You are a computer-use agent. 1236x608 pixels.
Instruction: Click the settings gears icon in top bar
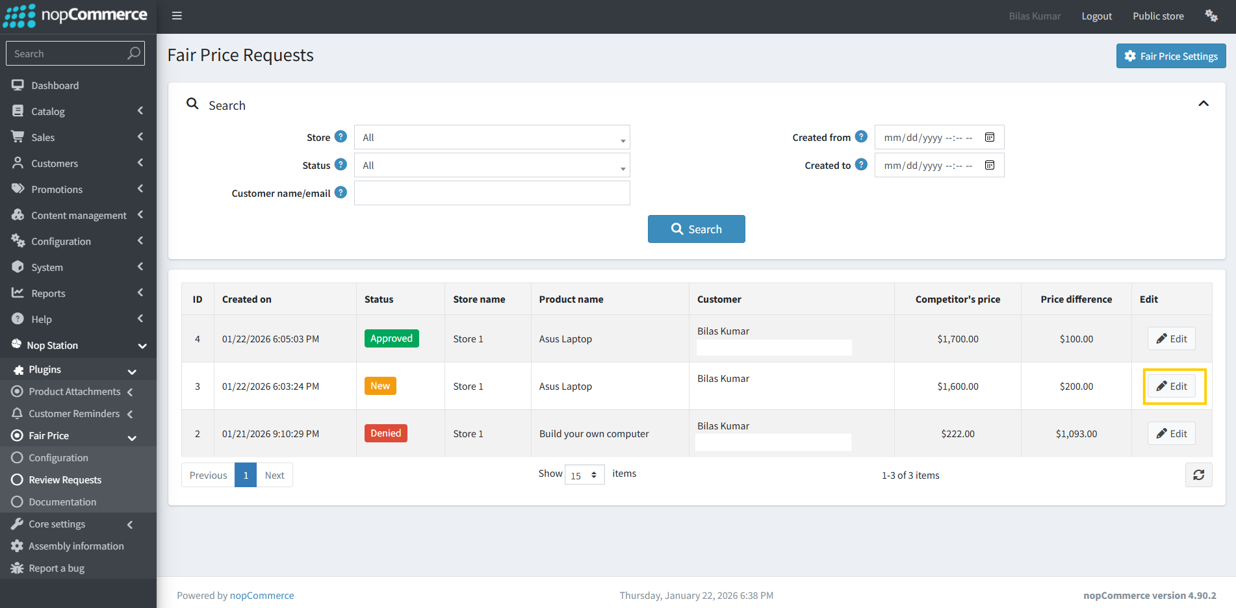tap(1211, 16)
